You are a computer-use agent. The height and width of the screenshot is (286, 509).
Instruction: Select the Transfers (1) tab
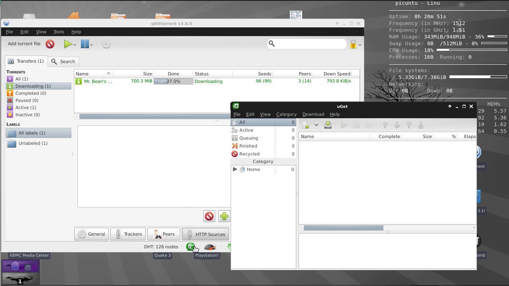26,61
